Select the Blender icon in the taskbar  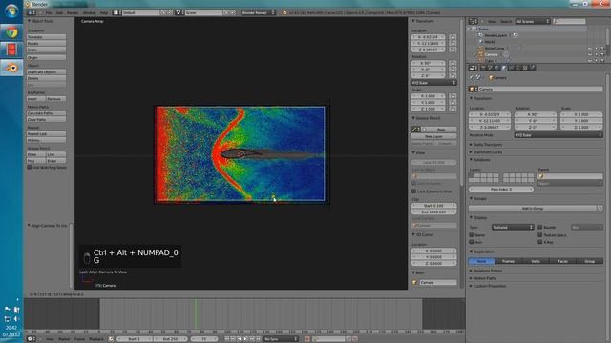click(11, 68)
